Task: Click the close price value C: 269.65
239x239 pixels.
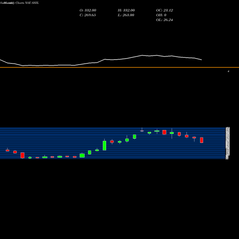Action: pos(88,15)
